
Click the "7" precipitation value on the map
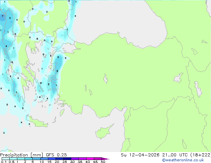click(3, 16)
